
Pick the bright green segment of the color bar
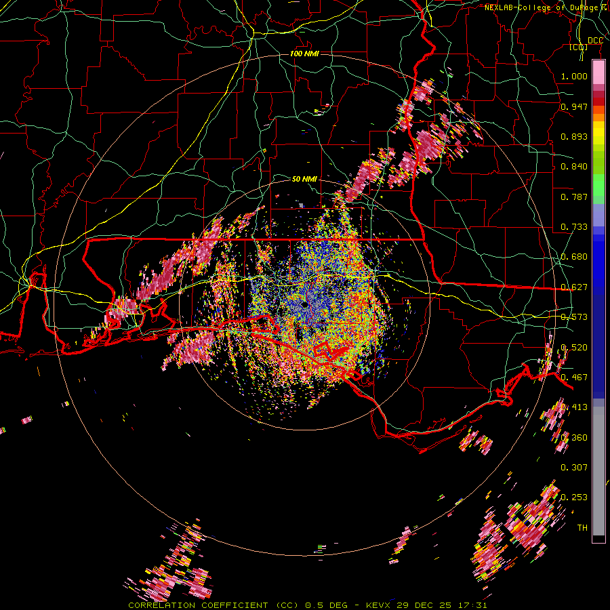tap(598, 185)
